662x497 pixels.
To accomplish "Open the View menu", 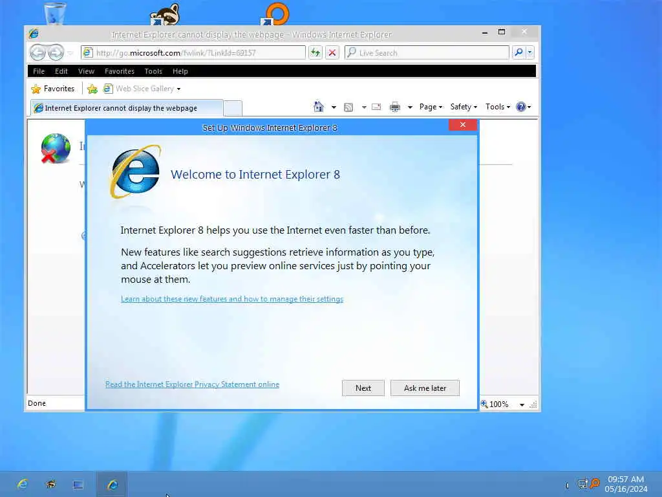I will click(x=86, y=71).
